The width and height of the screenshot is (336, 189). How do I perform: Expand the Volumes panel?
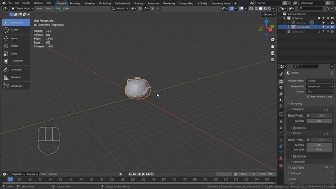pyautogui.click(x=296, y=173)
